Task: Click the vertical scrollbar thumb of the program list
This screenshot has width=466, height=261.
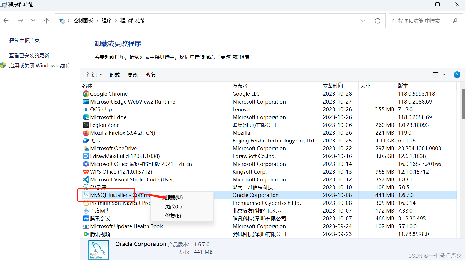Action: [x=463, y=104]
